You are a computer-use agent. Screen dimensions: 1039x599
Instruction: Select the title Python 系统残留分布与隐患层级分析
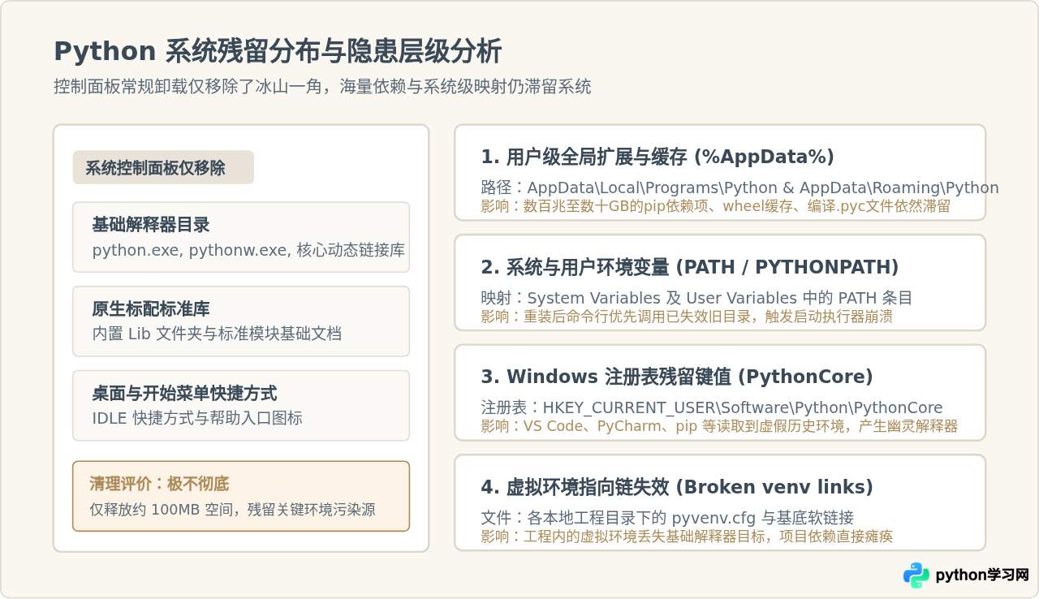[278, 52]
